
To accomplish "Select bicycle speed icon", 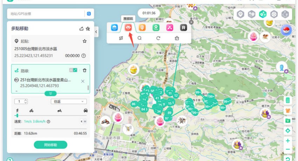I will click(x=31, y=110).
